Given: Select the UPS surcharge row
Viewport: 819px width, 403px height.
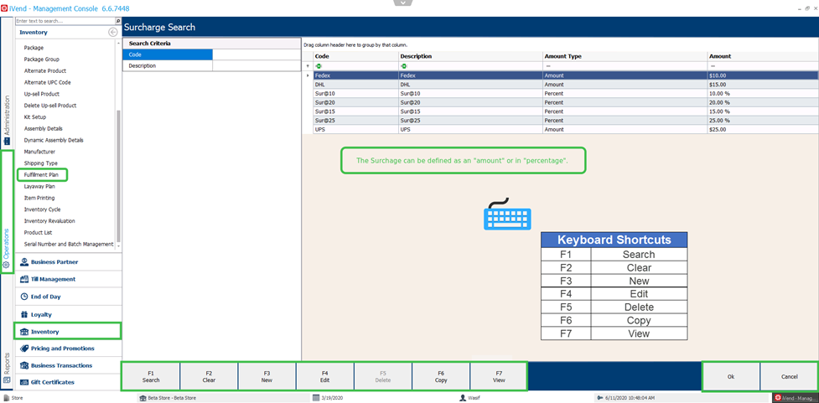Looking at the screenshot, I should point(565,130).
